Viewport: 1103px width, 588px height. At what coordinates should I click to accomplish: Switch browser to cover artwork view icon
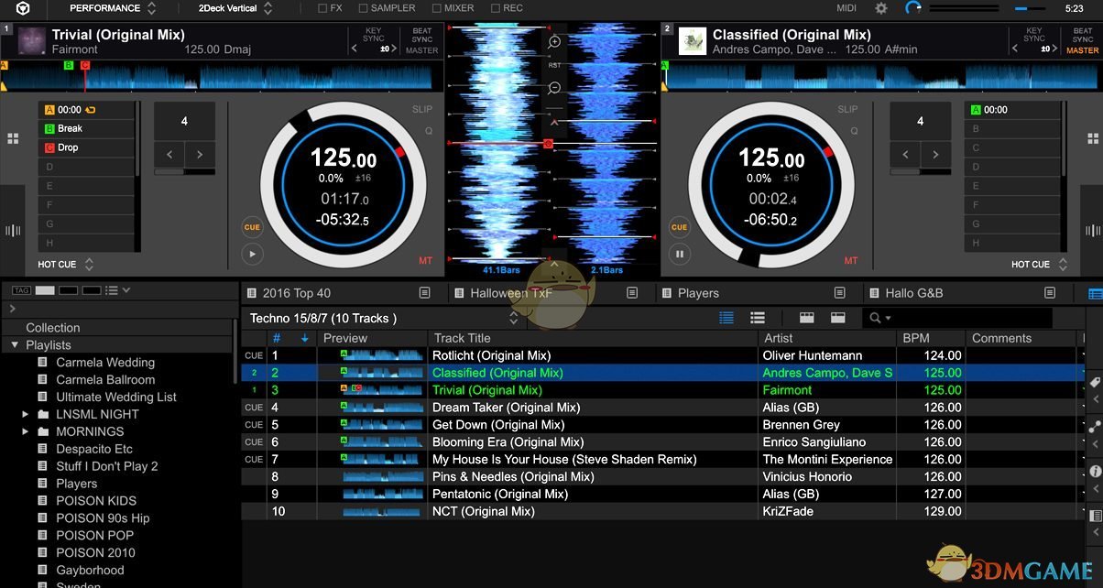click(x=805, y=318)
